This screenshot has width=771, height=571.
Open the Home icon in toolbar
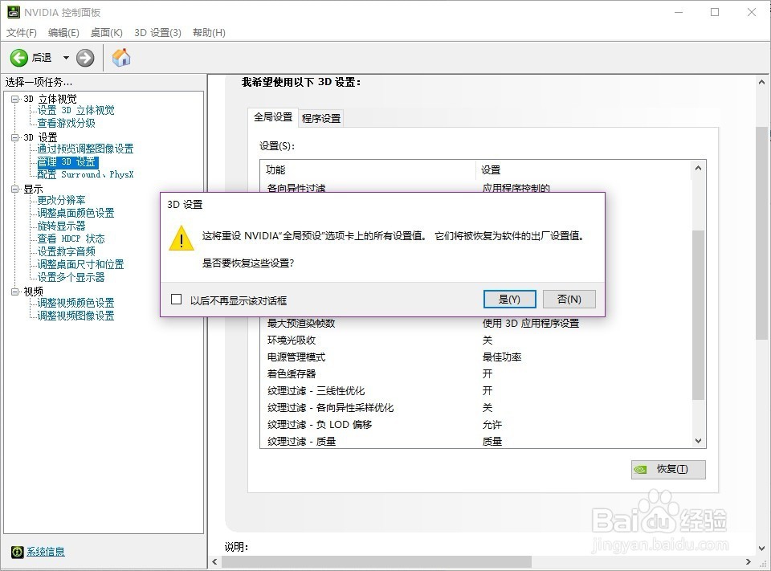121,58
